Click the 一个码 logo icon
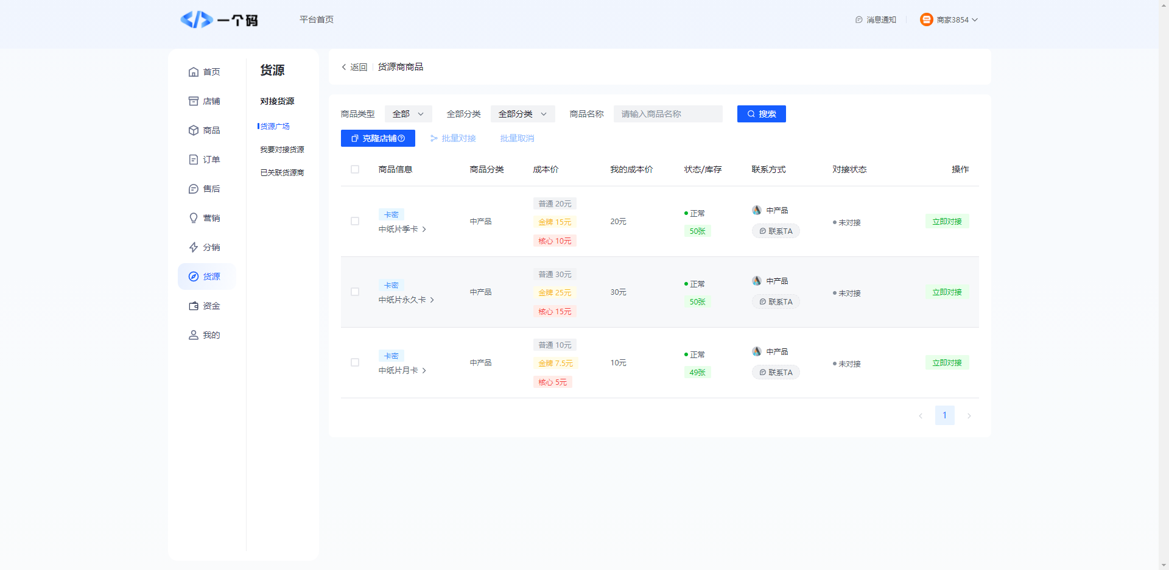Image resolution: width=1169 pixels, height=570 pixels. click(196, 19)
